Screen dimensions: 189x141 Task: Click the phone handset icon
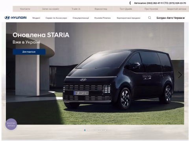130,3
